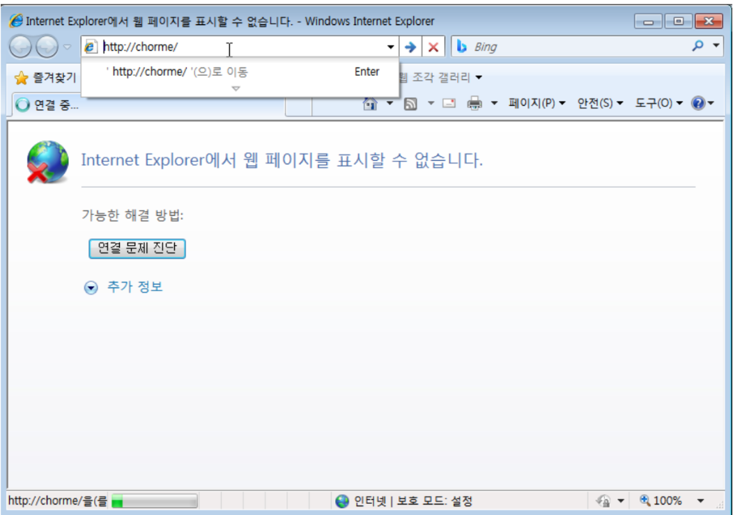The image size is (733, 515).
Task: Click the blue Go arrow button
Action: 410,47
